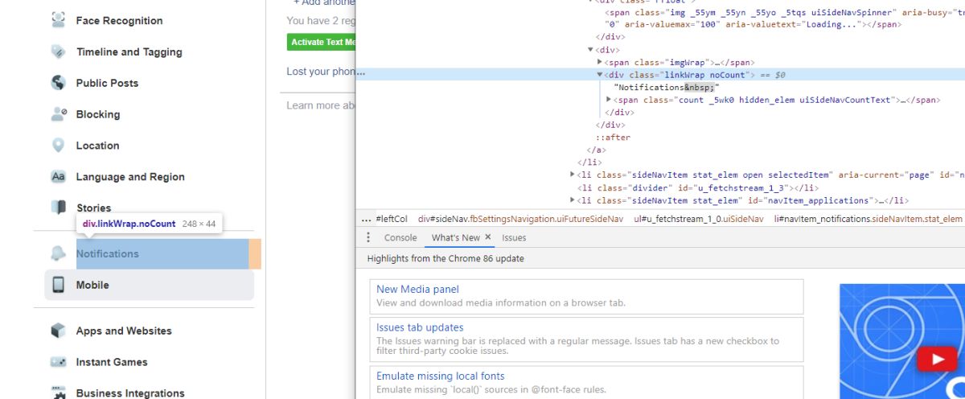The height and width of the screenshot is (399, 965).
Task: Click the Notifications bell icon
Action: [x=58, y=253]
